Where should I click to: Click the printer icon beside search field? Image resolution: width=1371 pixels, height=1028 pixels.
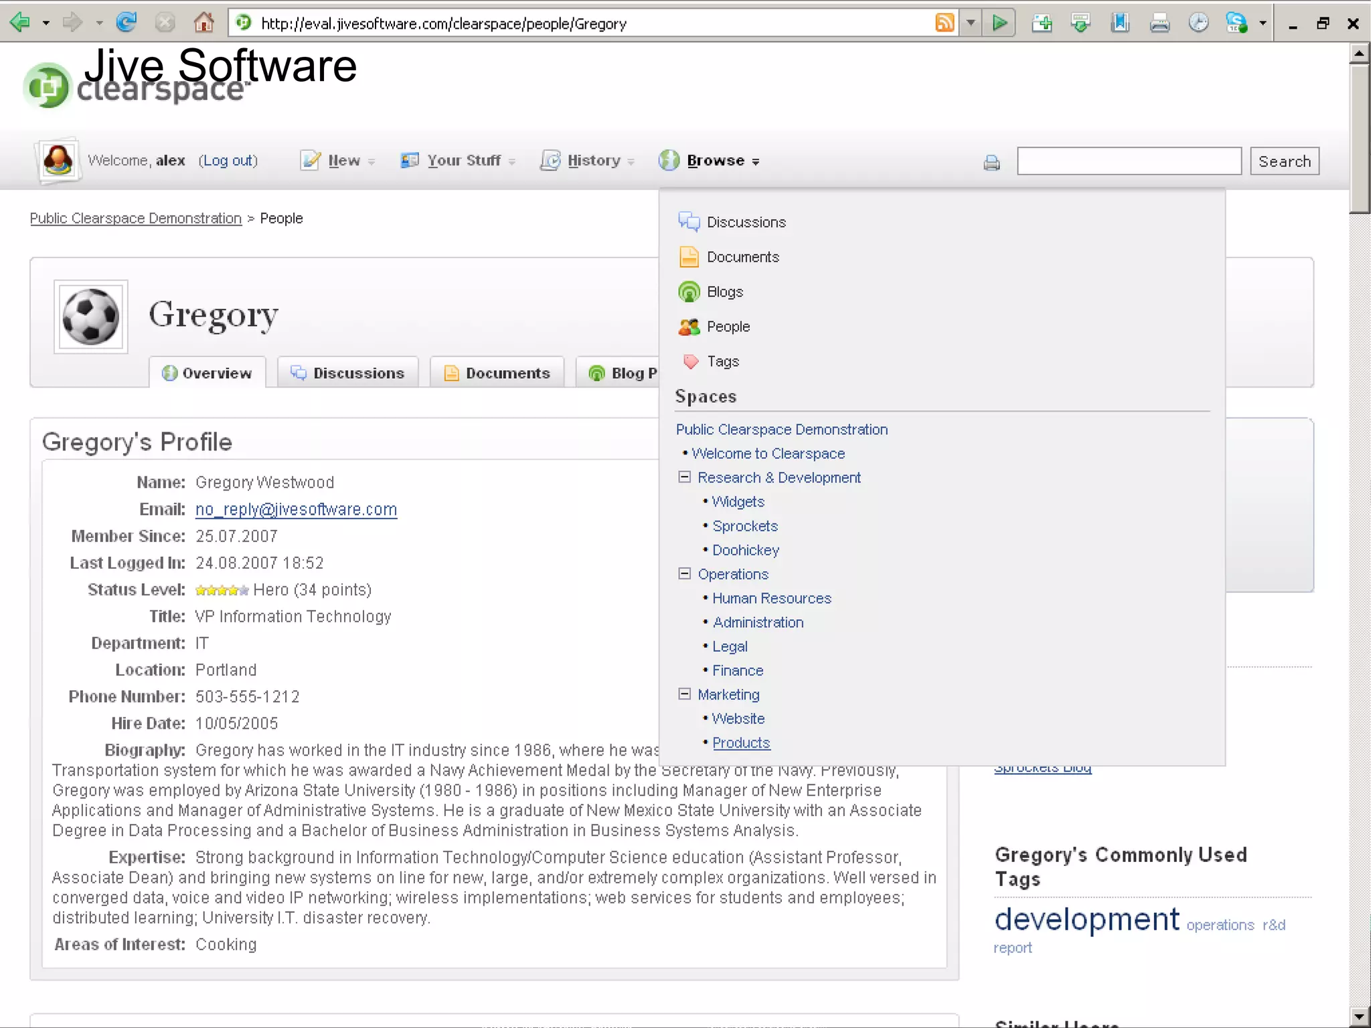991,162
